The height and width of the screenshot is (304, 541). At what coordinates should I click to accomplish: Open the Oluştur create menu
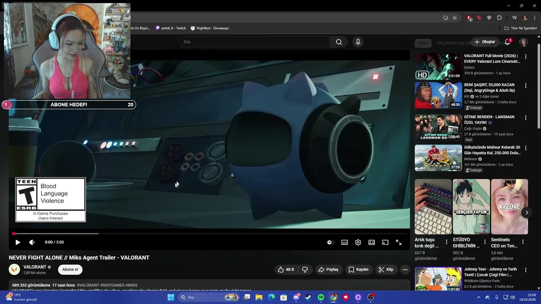(484, 42)
